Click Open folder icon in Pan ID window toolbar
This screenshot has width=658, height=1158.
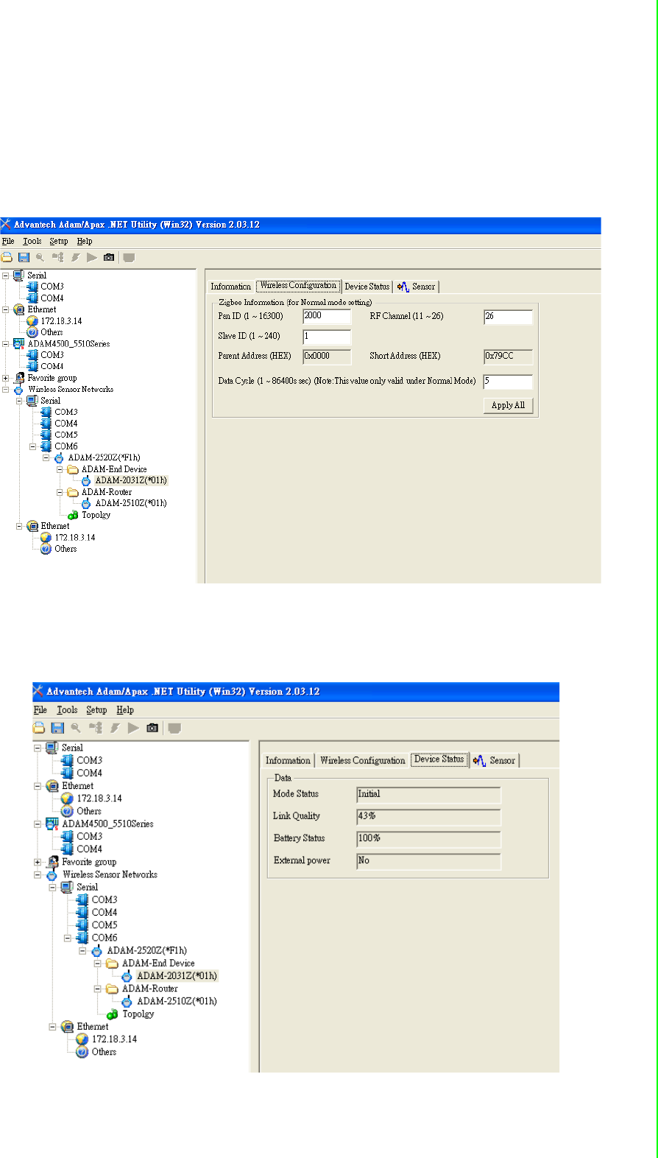click(x=7, y=258)
